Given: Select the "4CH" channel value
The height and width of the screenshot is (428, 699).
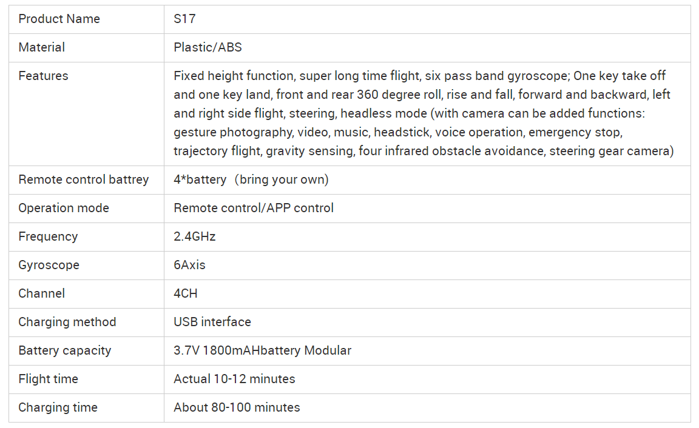Looking at the screenshot, I should click(185, 293).
